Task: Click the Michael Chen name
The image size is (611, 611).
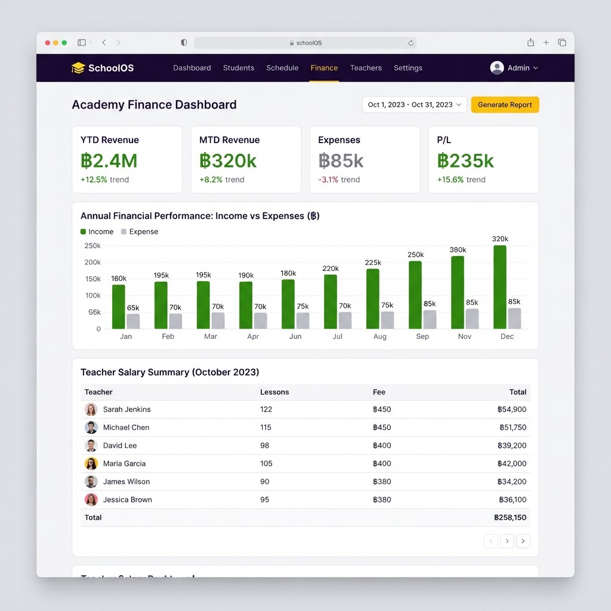Action: (126, 427)
